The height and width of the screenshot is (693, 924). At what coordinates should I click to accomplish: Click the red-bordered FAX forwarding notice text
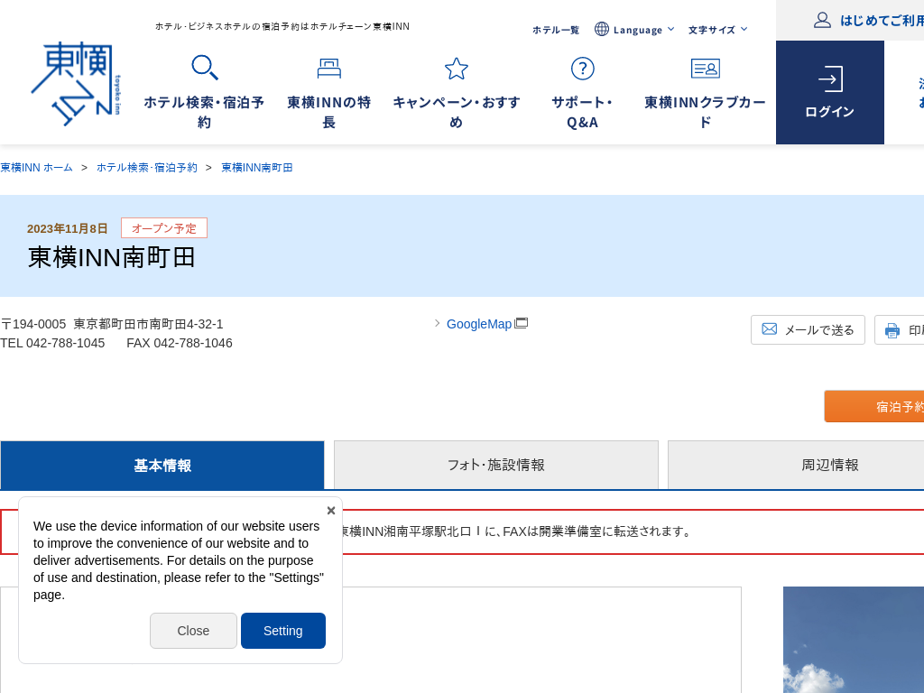[516, 531]
